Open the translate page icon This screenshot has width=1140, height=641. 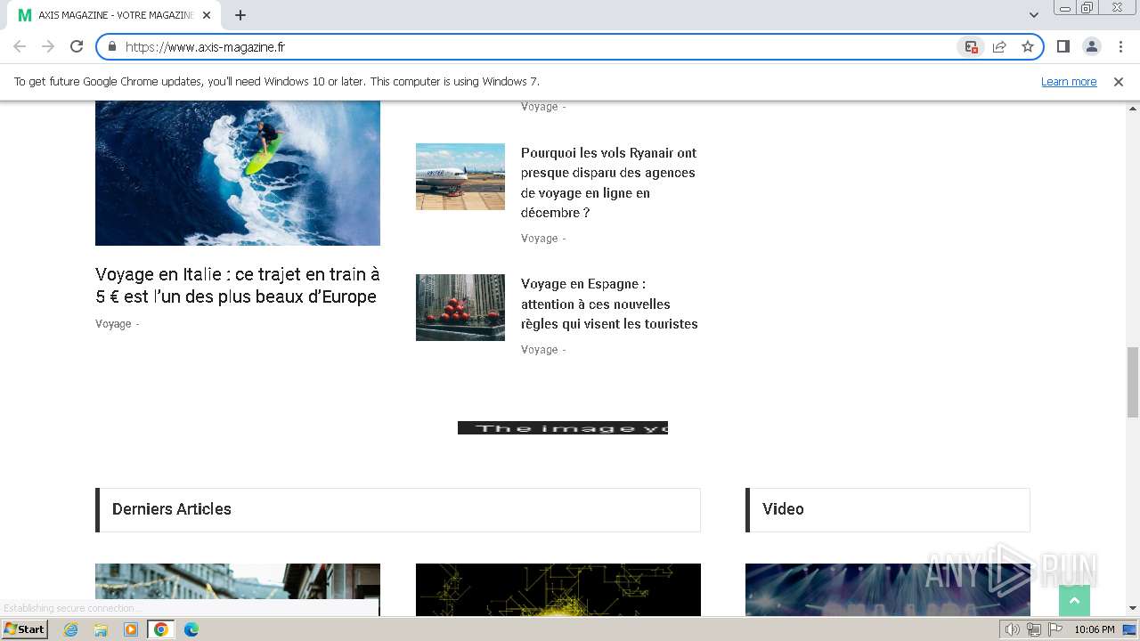click(971, 46)
